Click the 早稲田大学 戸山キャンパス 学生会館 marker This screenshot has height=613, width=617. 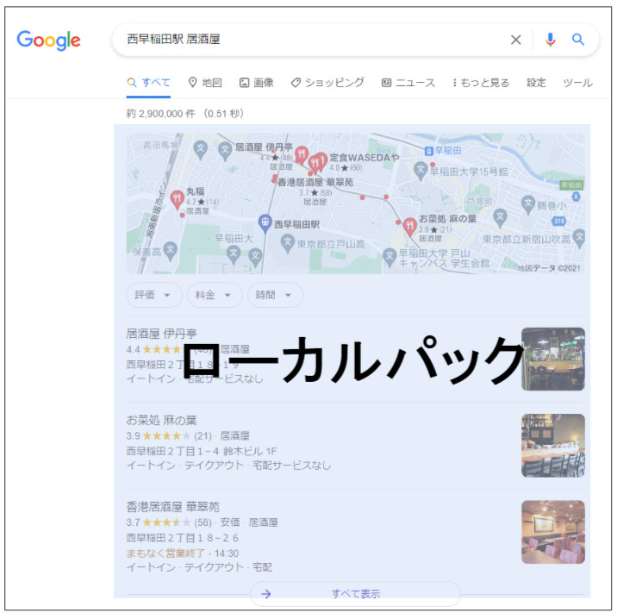(x=390, y=257)
